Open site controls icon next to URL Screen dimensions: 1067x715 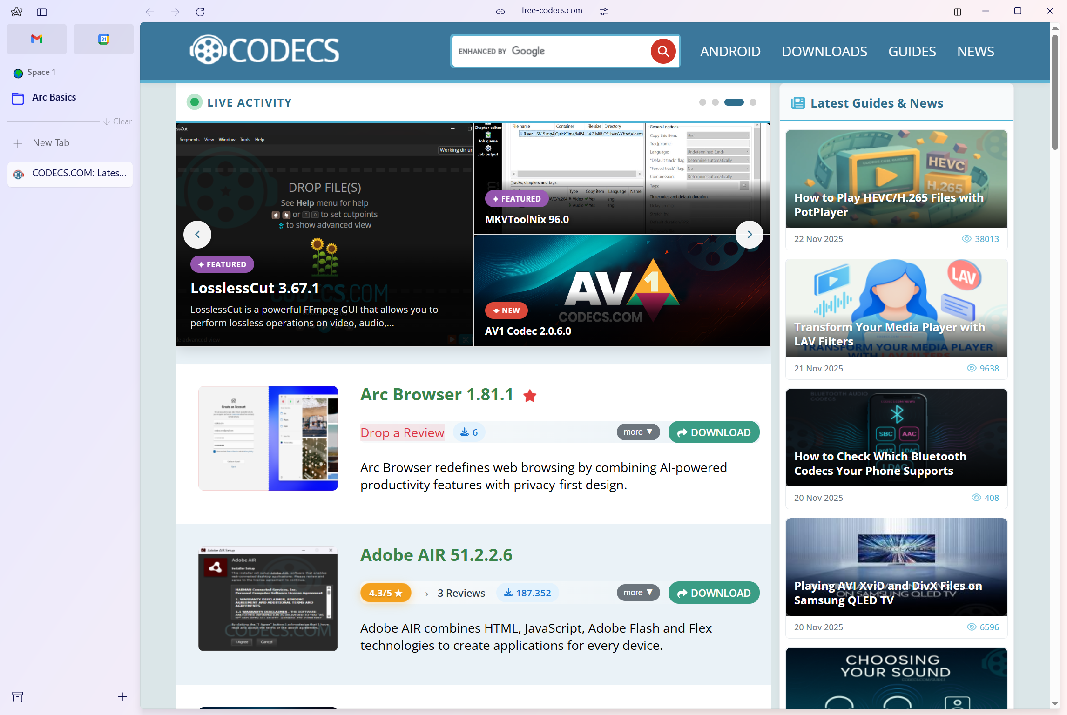[604, 12]
